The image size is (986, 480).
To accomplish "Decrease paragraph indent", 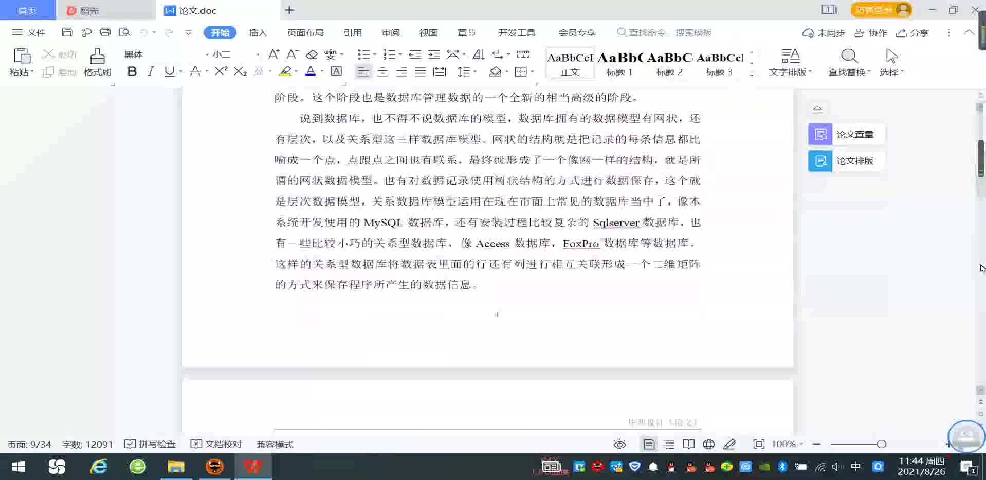I will click(x=415, y=54).
